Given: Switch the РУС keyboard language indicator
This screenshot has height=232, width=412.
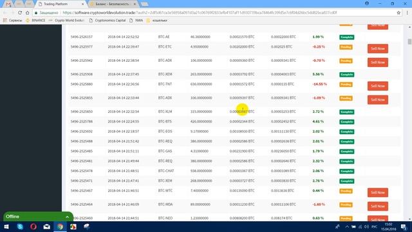Looking at the screenshot, I should 374,227.
